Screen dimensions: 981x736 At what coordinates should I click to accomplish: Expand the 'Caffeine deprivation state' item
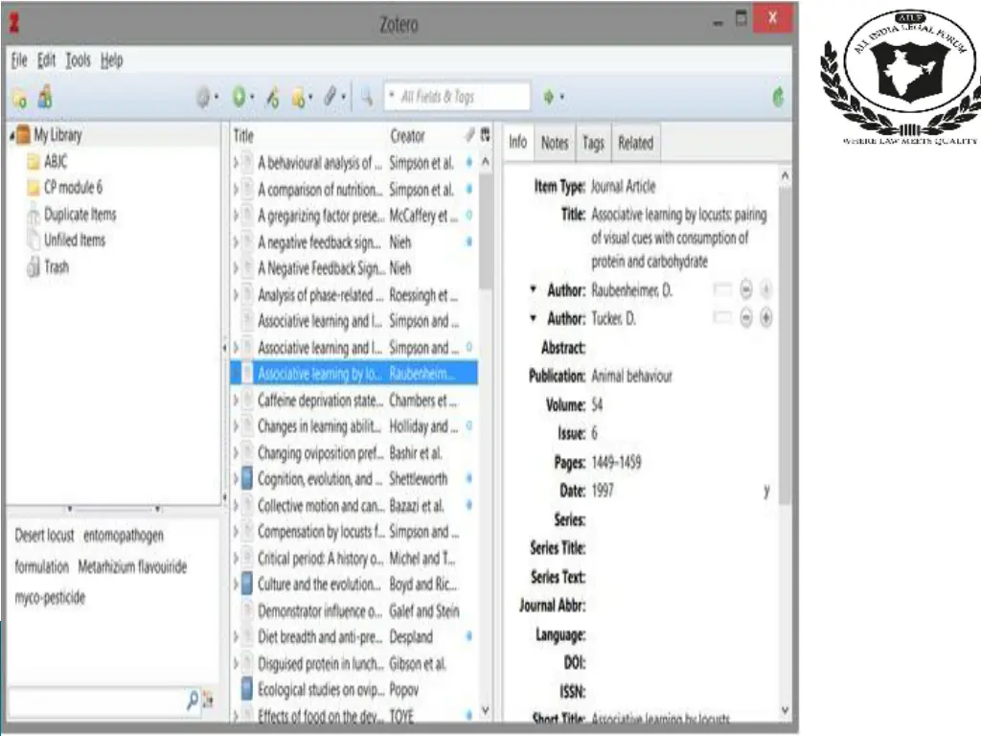coord(236,400)
